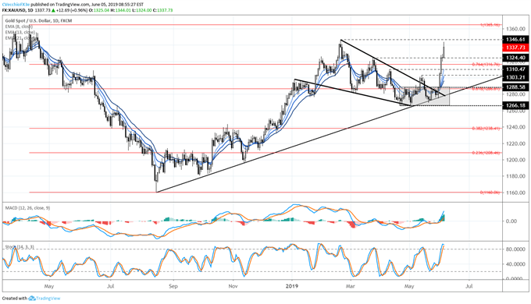Select the EMA (21, close) indicator legend
This screenshot has height=304, width=531.
[x=20, y=38]
